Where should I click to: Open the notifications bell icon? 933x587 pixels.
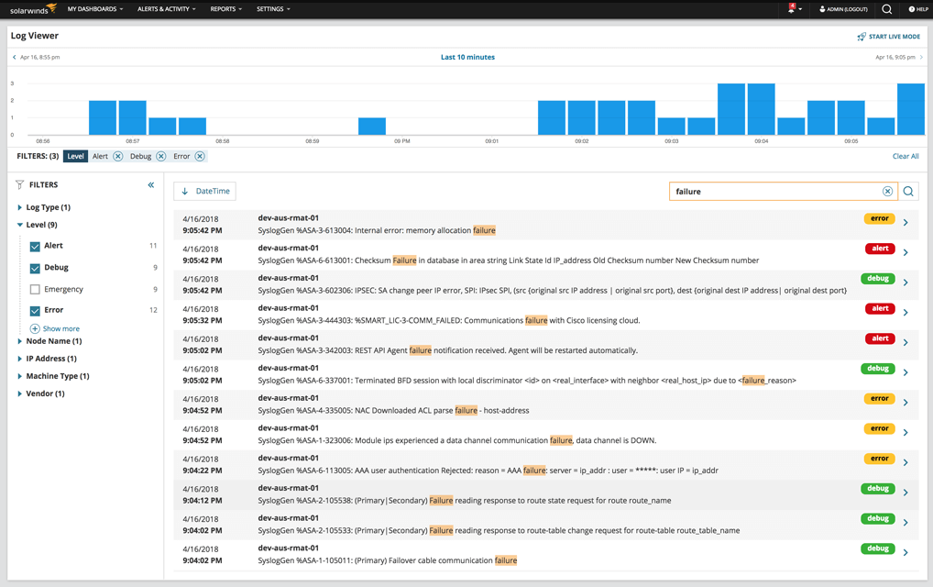(x=792, y=9)
